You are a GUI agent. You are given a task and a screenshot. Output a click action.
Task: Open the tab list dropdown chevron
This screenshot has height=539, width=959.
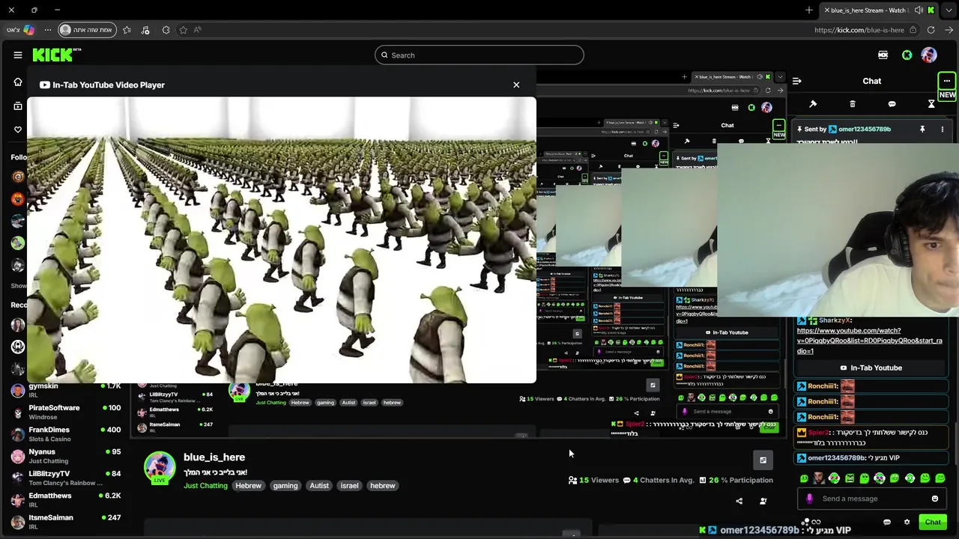949,10
